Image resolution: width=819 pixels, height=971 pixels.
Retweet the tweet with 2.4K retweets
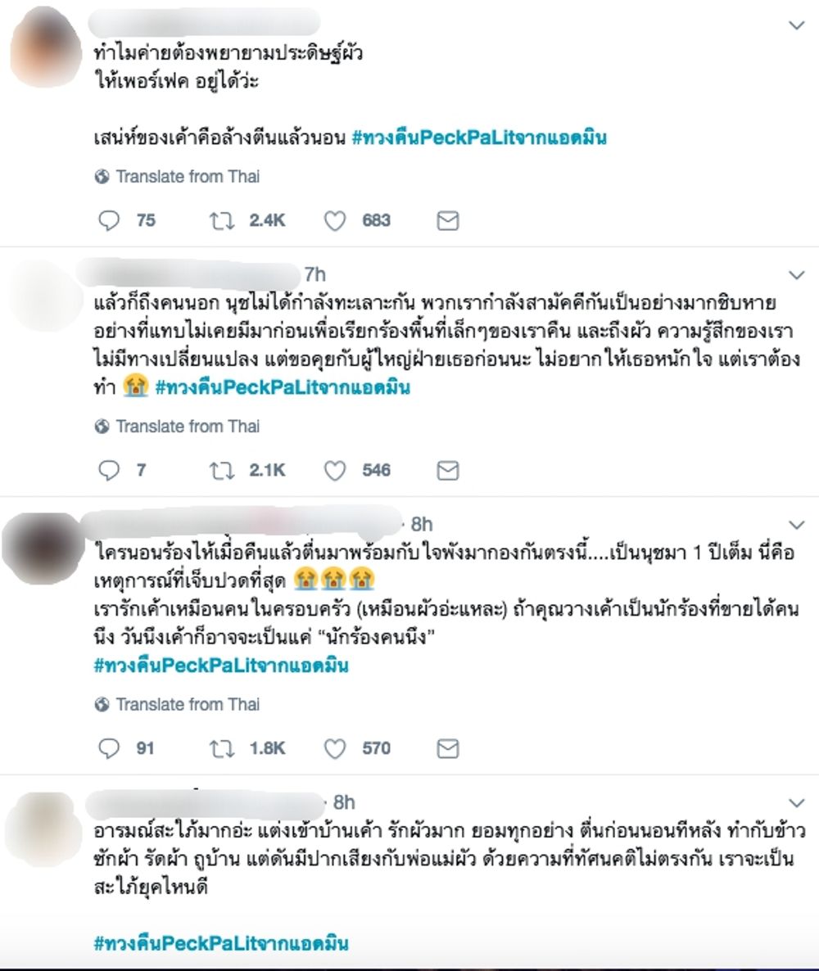(x=222, y=220)
